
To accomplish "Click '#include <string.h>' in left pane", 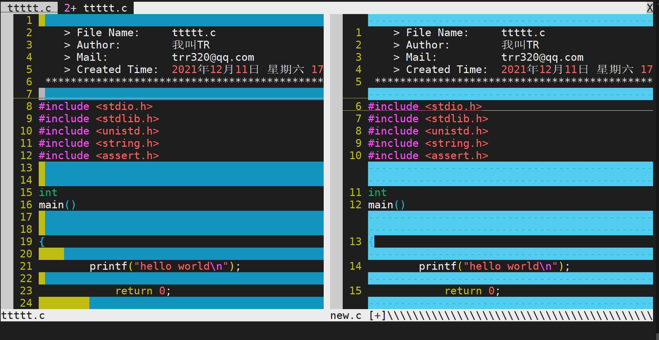I will click(99, 143).
